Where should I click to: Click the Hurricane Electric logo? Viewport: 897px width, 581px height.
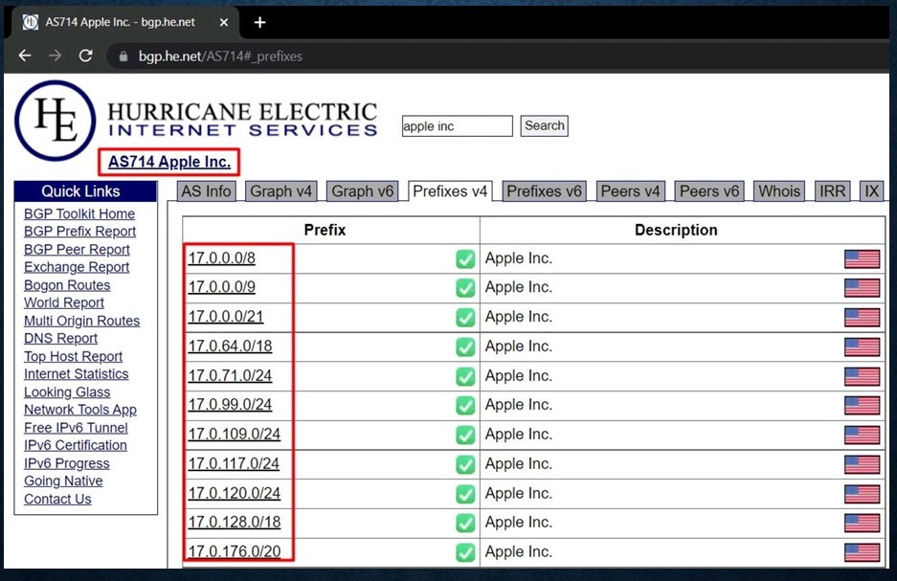click(53, 122)
